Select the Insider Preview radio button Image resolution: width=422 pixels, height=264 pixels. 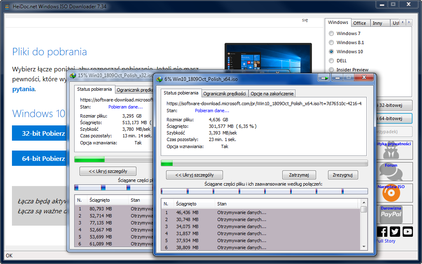point(331,70)
